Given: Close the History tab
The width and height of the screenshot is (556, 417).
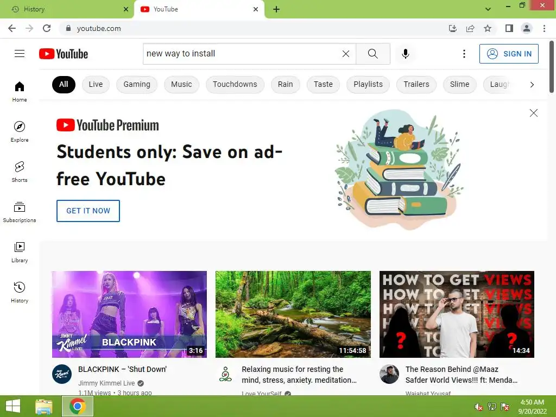Looking at the screenshot, I should pyautogui.click(x=126, y=9).
